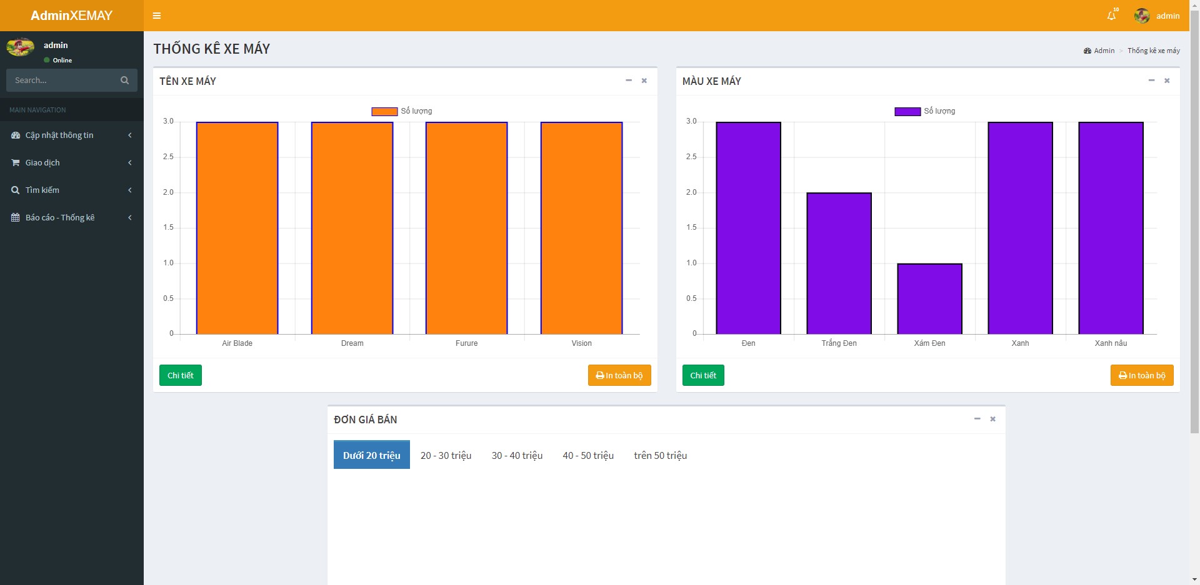Collapse the ĐƠN GIÁ BÁN panel
This screenshot has height=585, width=1200.
tap(977, 419)
